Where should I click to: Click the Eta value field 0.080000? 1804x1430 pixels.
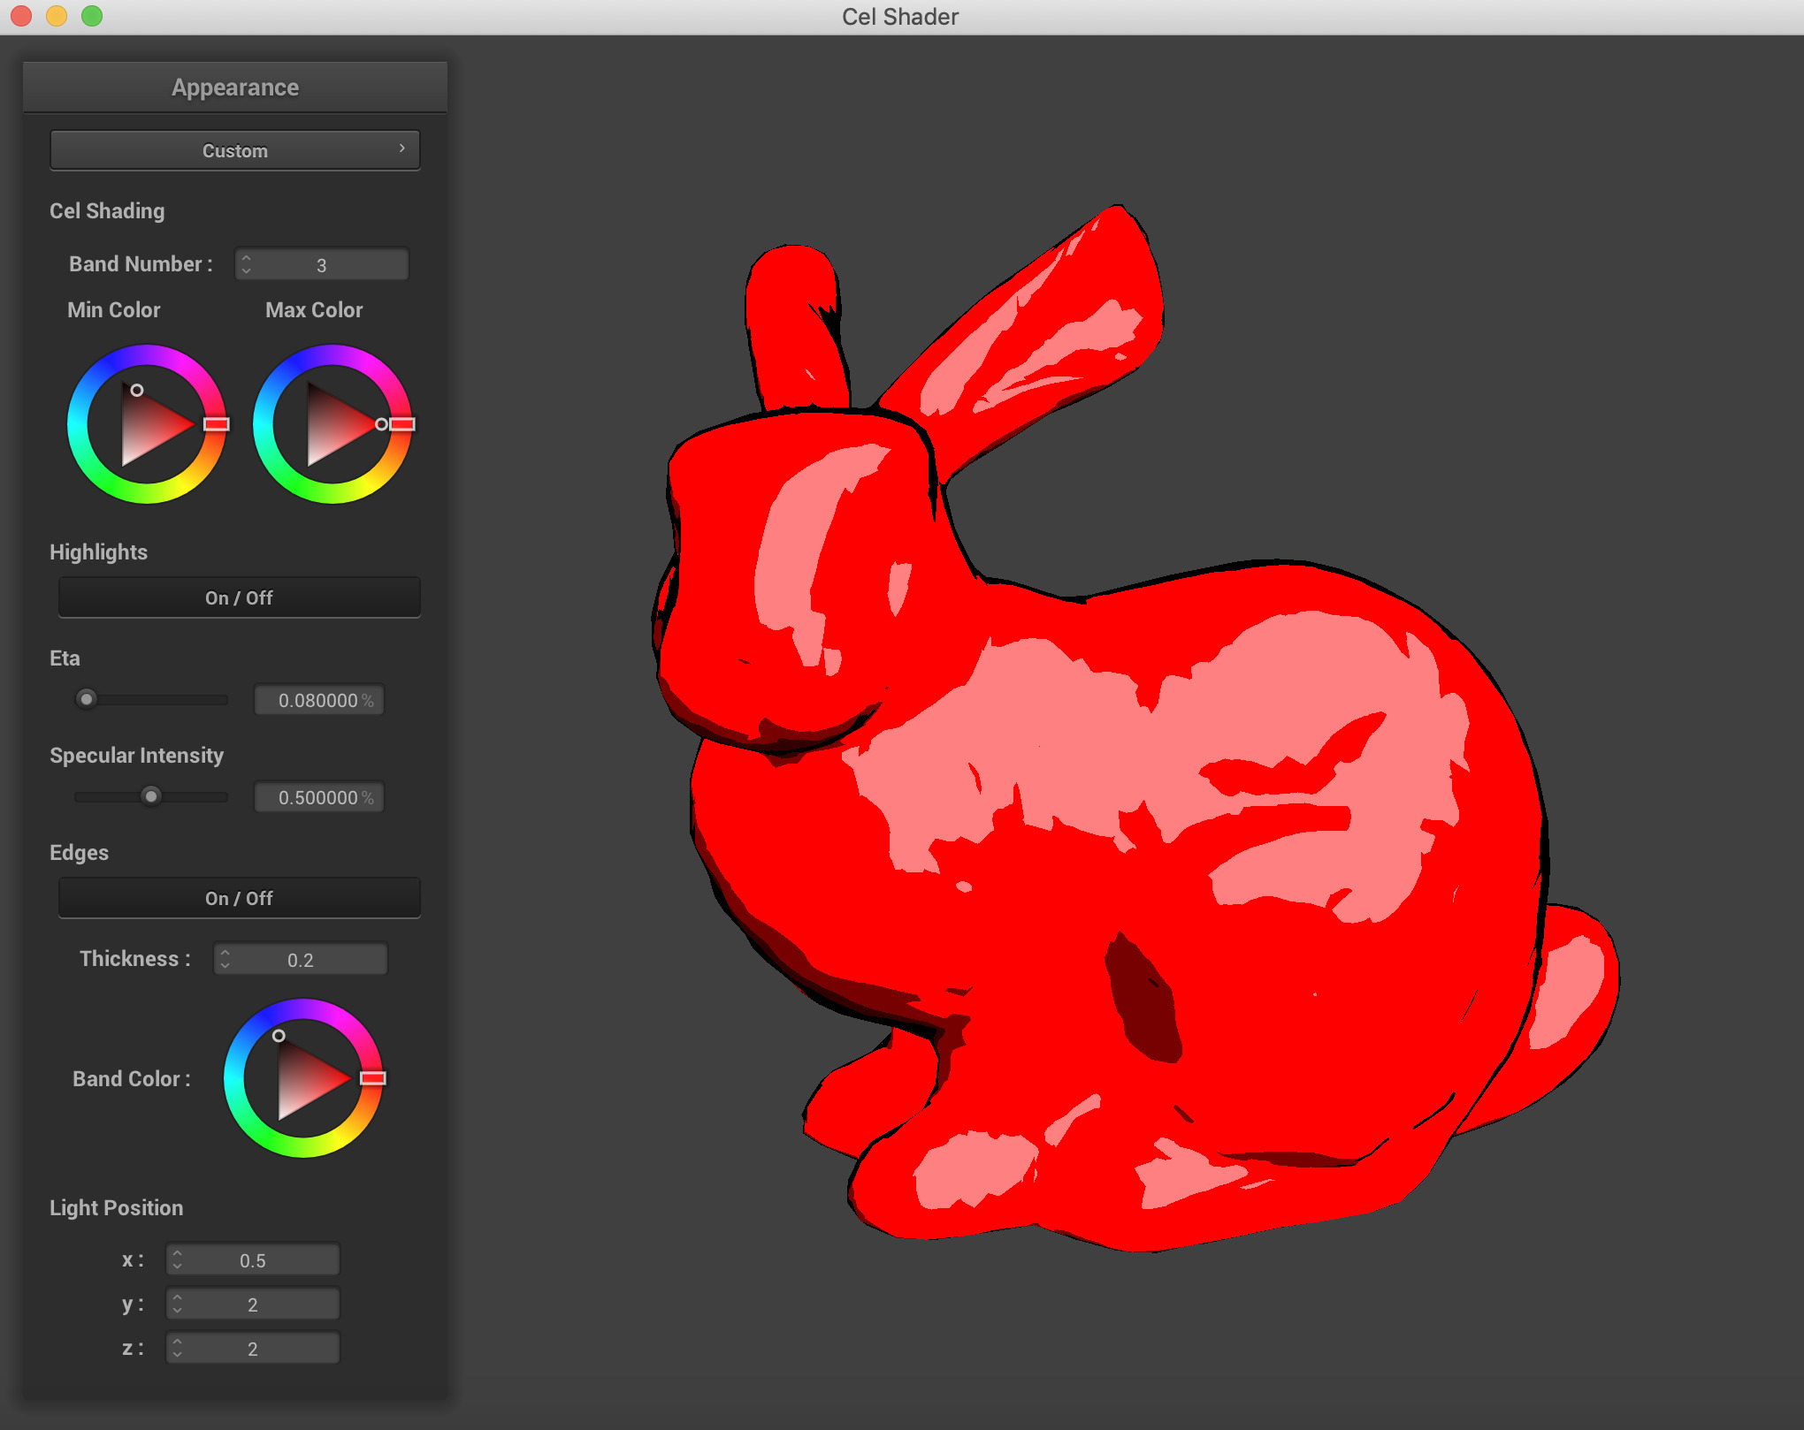(x=319, y=700)
